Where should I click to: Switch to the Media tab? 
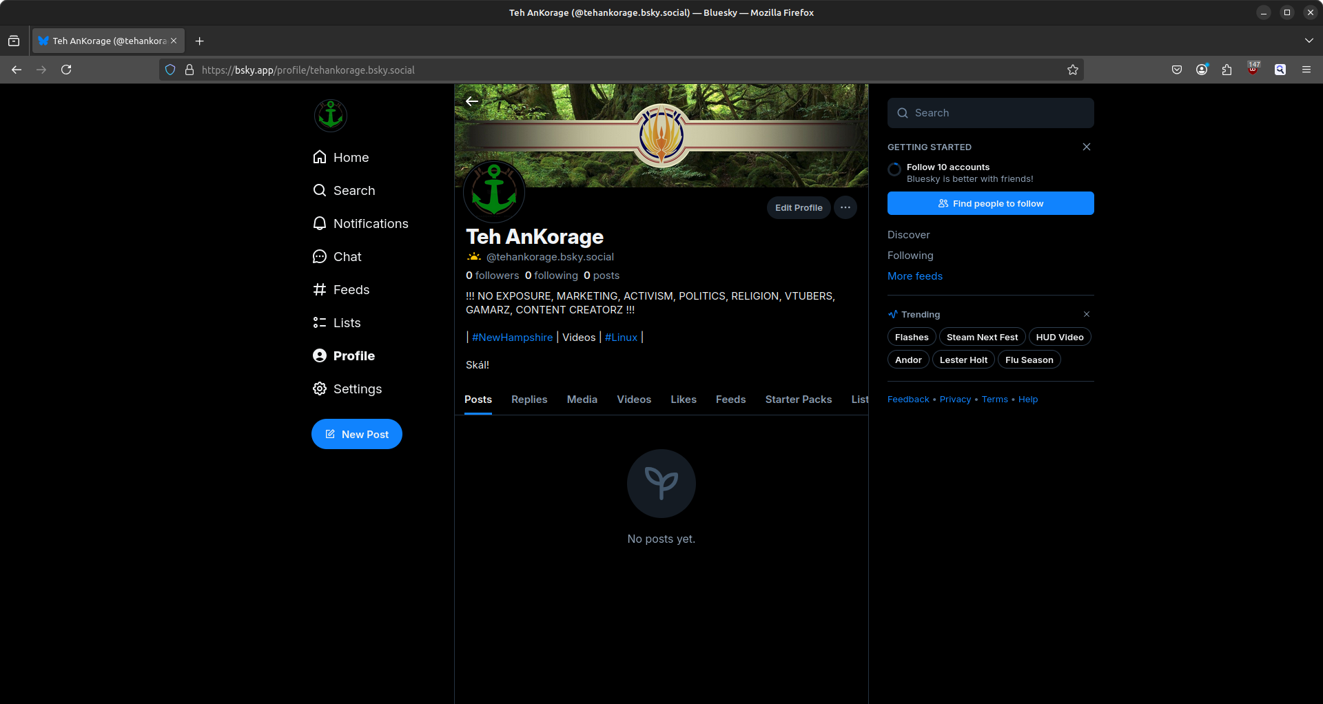pos(582,400)
